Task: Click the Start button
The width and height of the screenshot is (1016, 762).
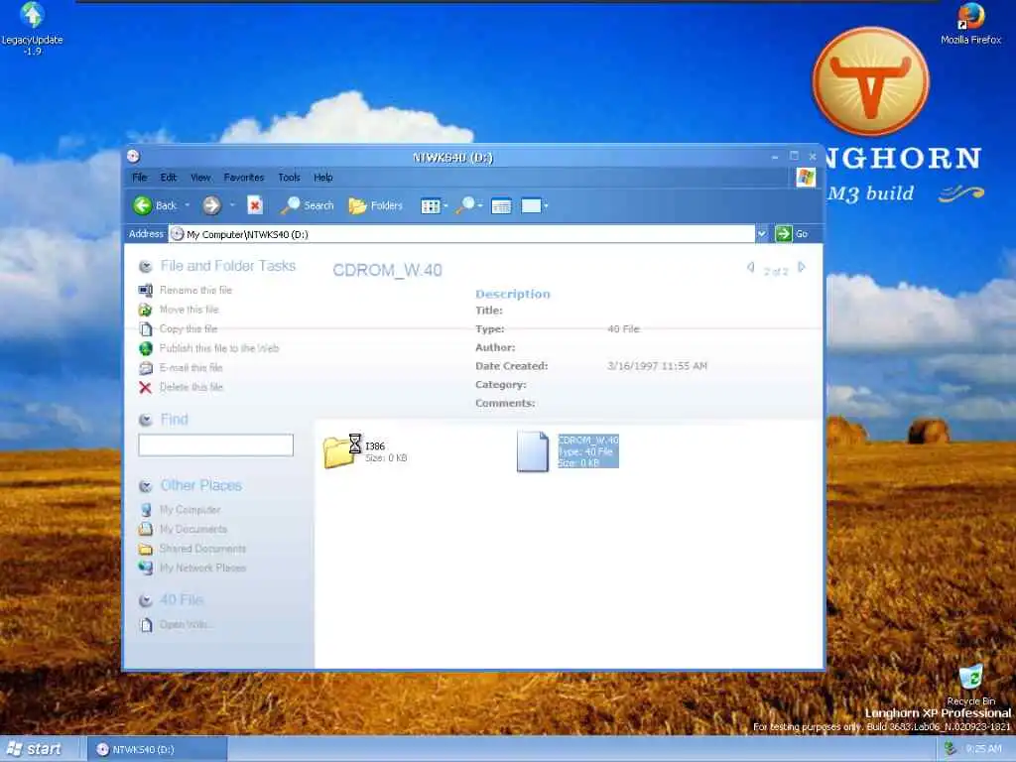Action: click(x=37, y=749)
